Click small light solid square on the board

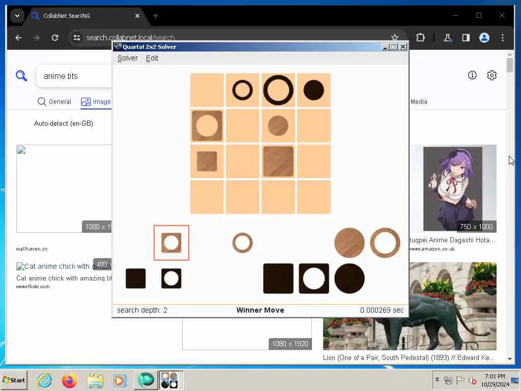click(207, 161)
